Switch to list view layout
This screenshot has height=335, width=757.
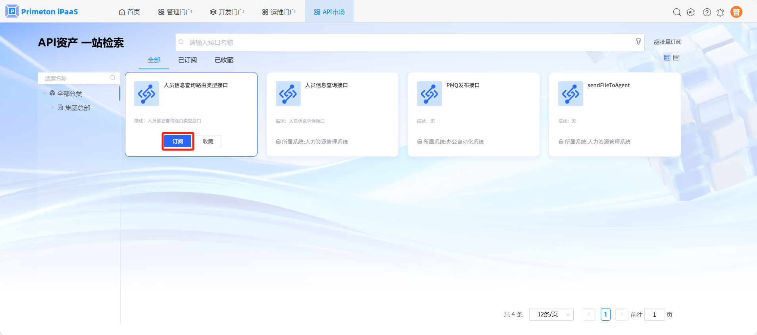tap(676, 58)
